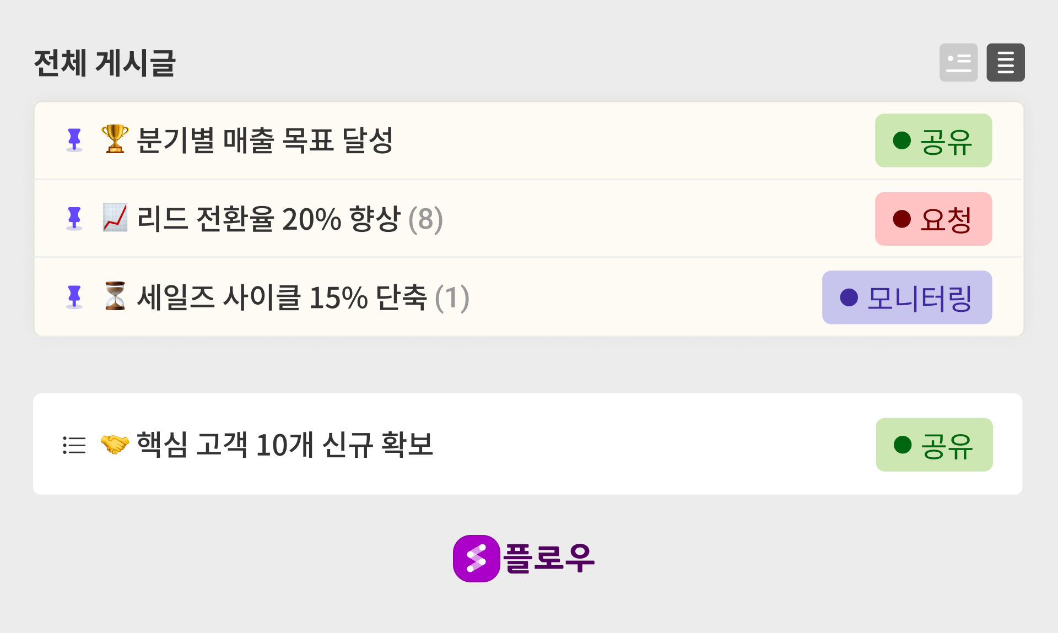This screenshot has width=1058, height=633.
Task: Open the purple 모니터링 status badge
Action: click(x=906, y=297)
